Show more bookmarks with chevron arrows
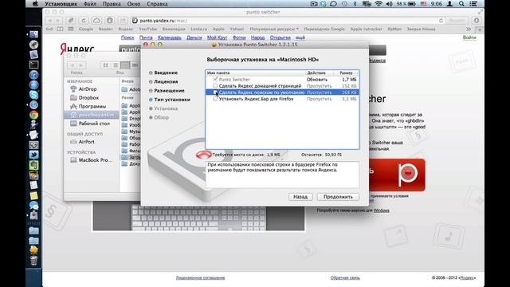The image size is (510, 287). pos(469,29)
